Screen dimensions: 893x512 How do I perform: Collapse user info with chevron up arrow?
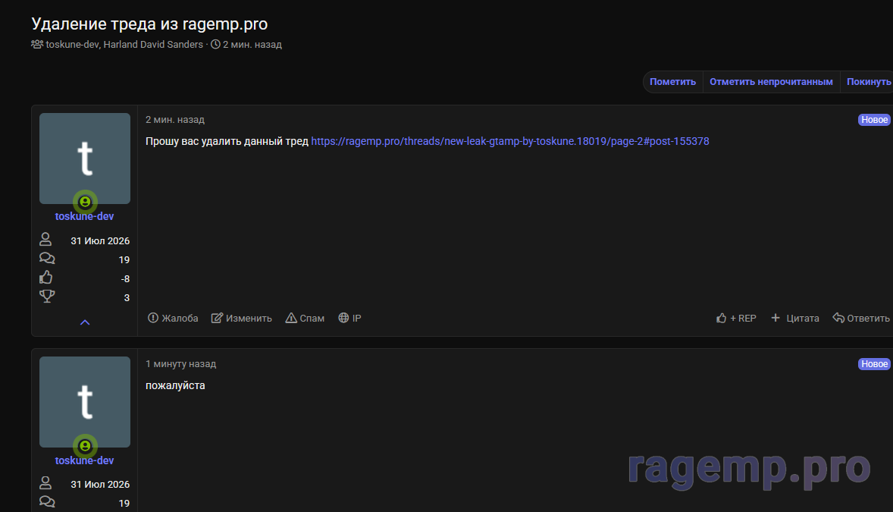(85, 322)
